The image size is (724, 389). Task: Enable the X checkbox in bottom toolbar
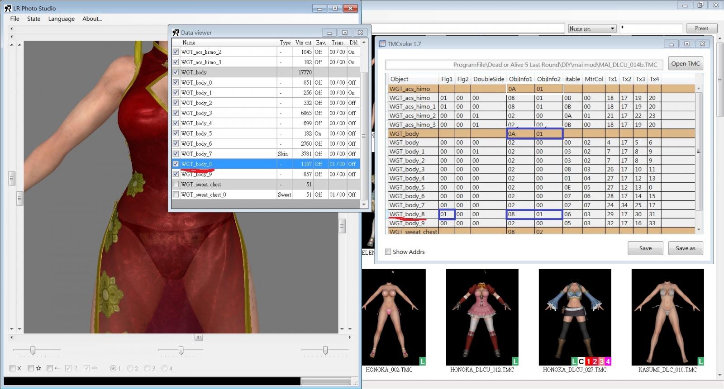tap(13, 368)
